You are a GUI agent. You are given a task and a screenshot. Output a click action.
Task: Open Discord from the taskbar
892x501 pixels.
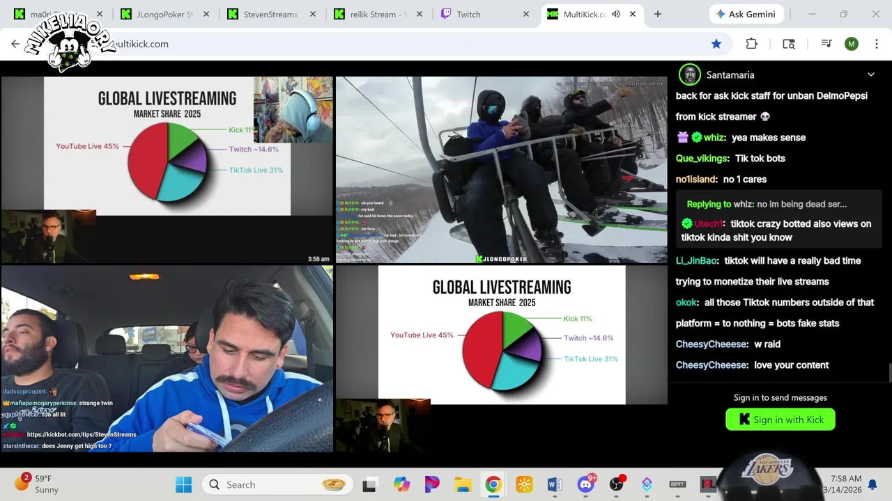pos(586,484)
